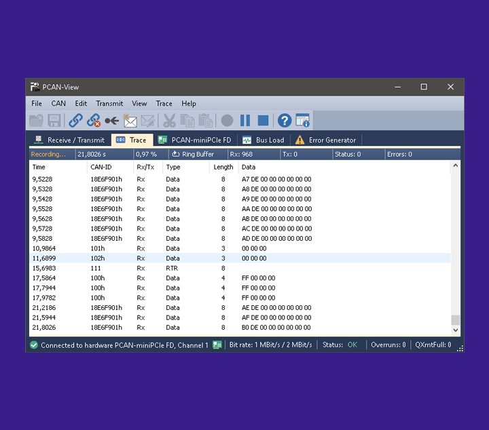Click the Ring Buffer mode icon

176,154
